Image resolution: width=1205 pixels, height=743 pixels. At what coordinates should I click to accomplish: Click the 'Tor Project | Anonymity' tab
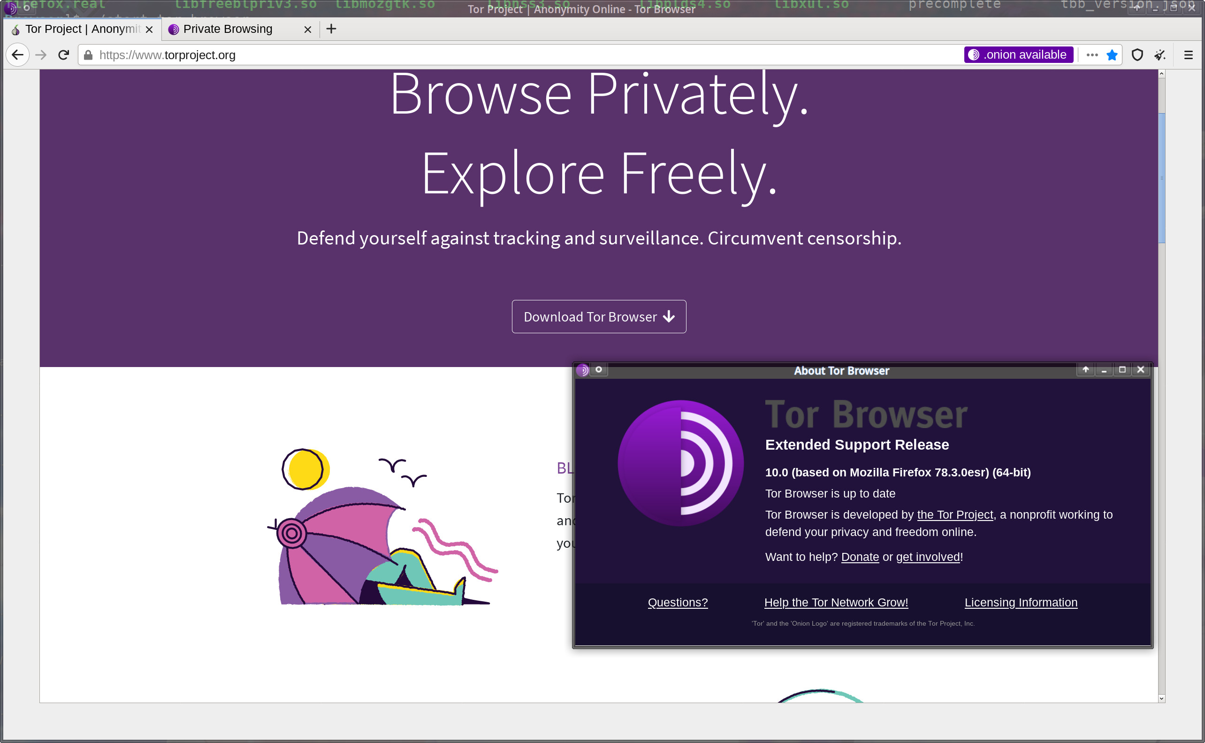click(73, 29)
